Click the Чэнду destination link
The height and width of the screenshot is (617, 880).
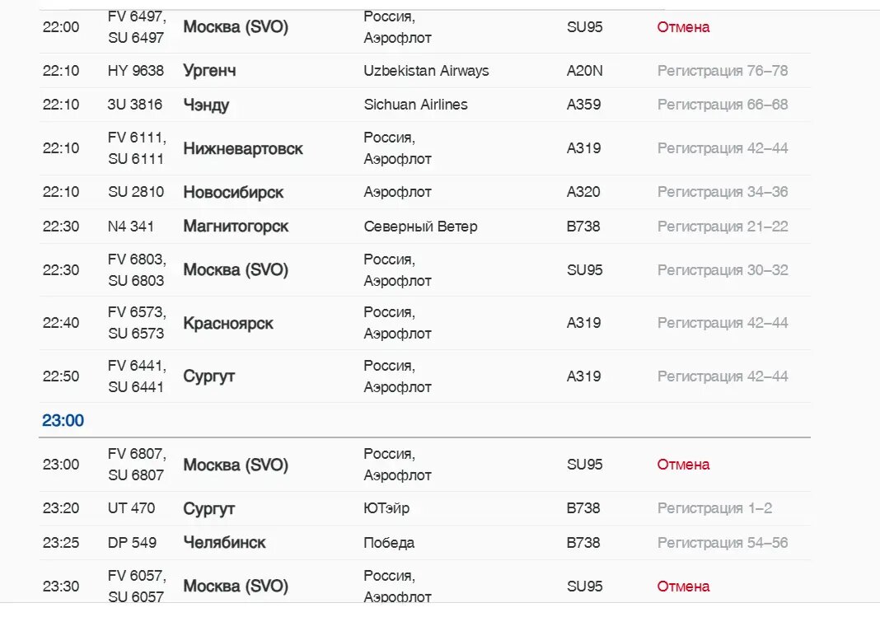tap(206, 105)
